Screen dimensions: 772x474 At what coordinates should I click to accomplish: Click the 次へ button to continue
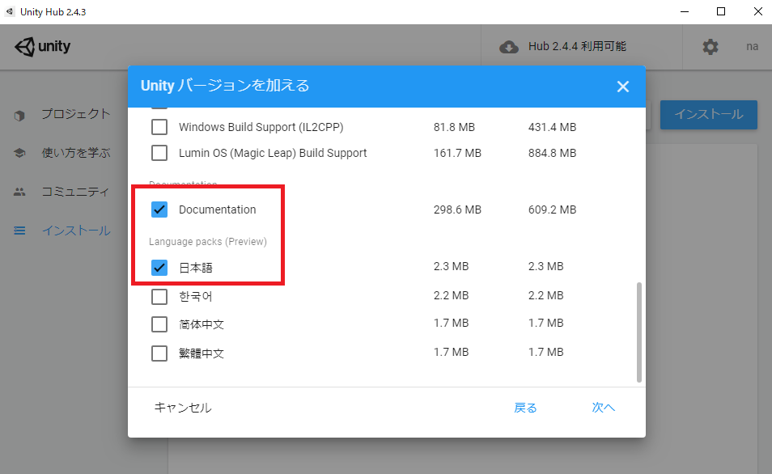click(603, 408)
